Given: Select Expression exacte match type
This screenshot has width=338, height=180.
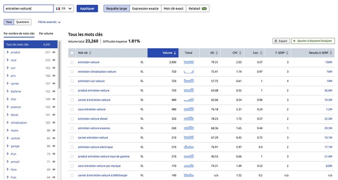Looking at the screenshot, I should coord(145,9).
